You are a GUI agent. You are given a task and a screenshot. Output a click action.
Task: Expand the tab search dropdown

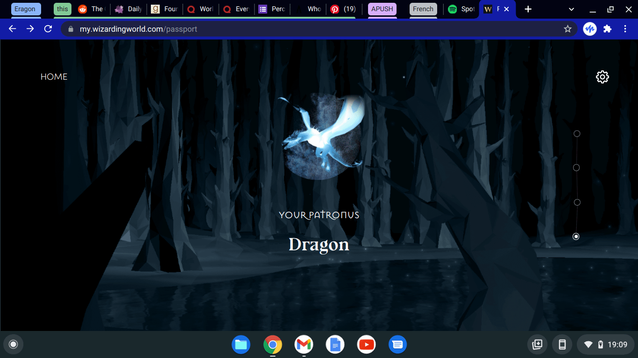(x=571, y=9)
